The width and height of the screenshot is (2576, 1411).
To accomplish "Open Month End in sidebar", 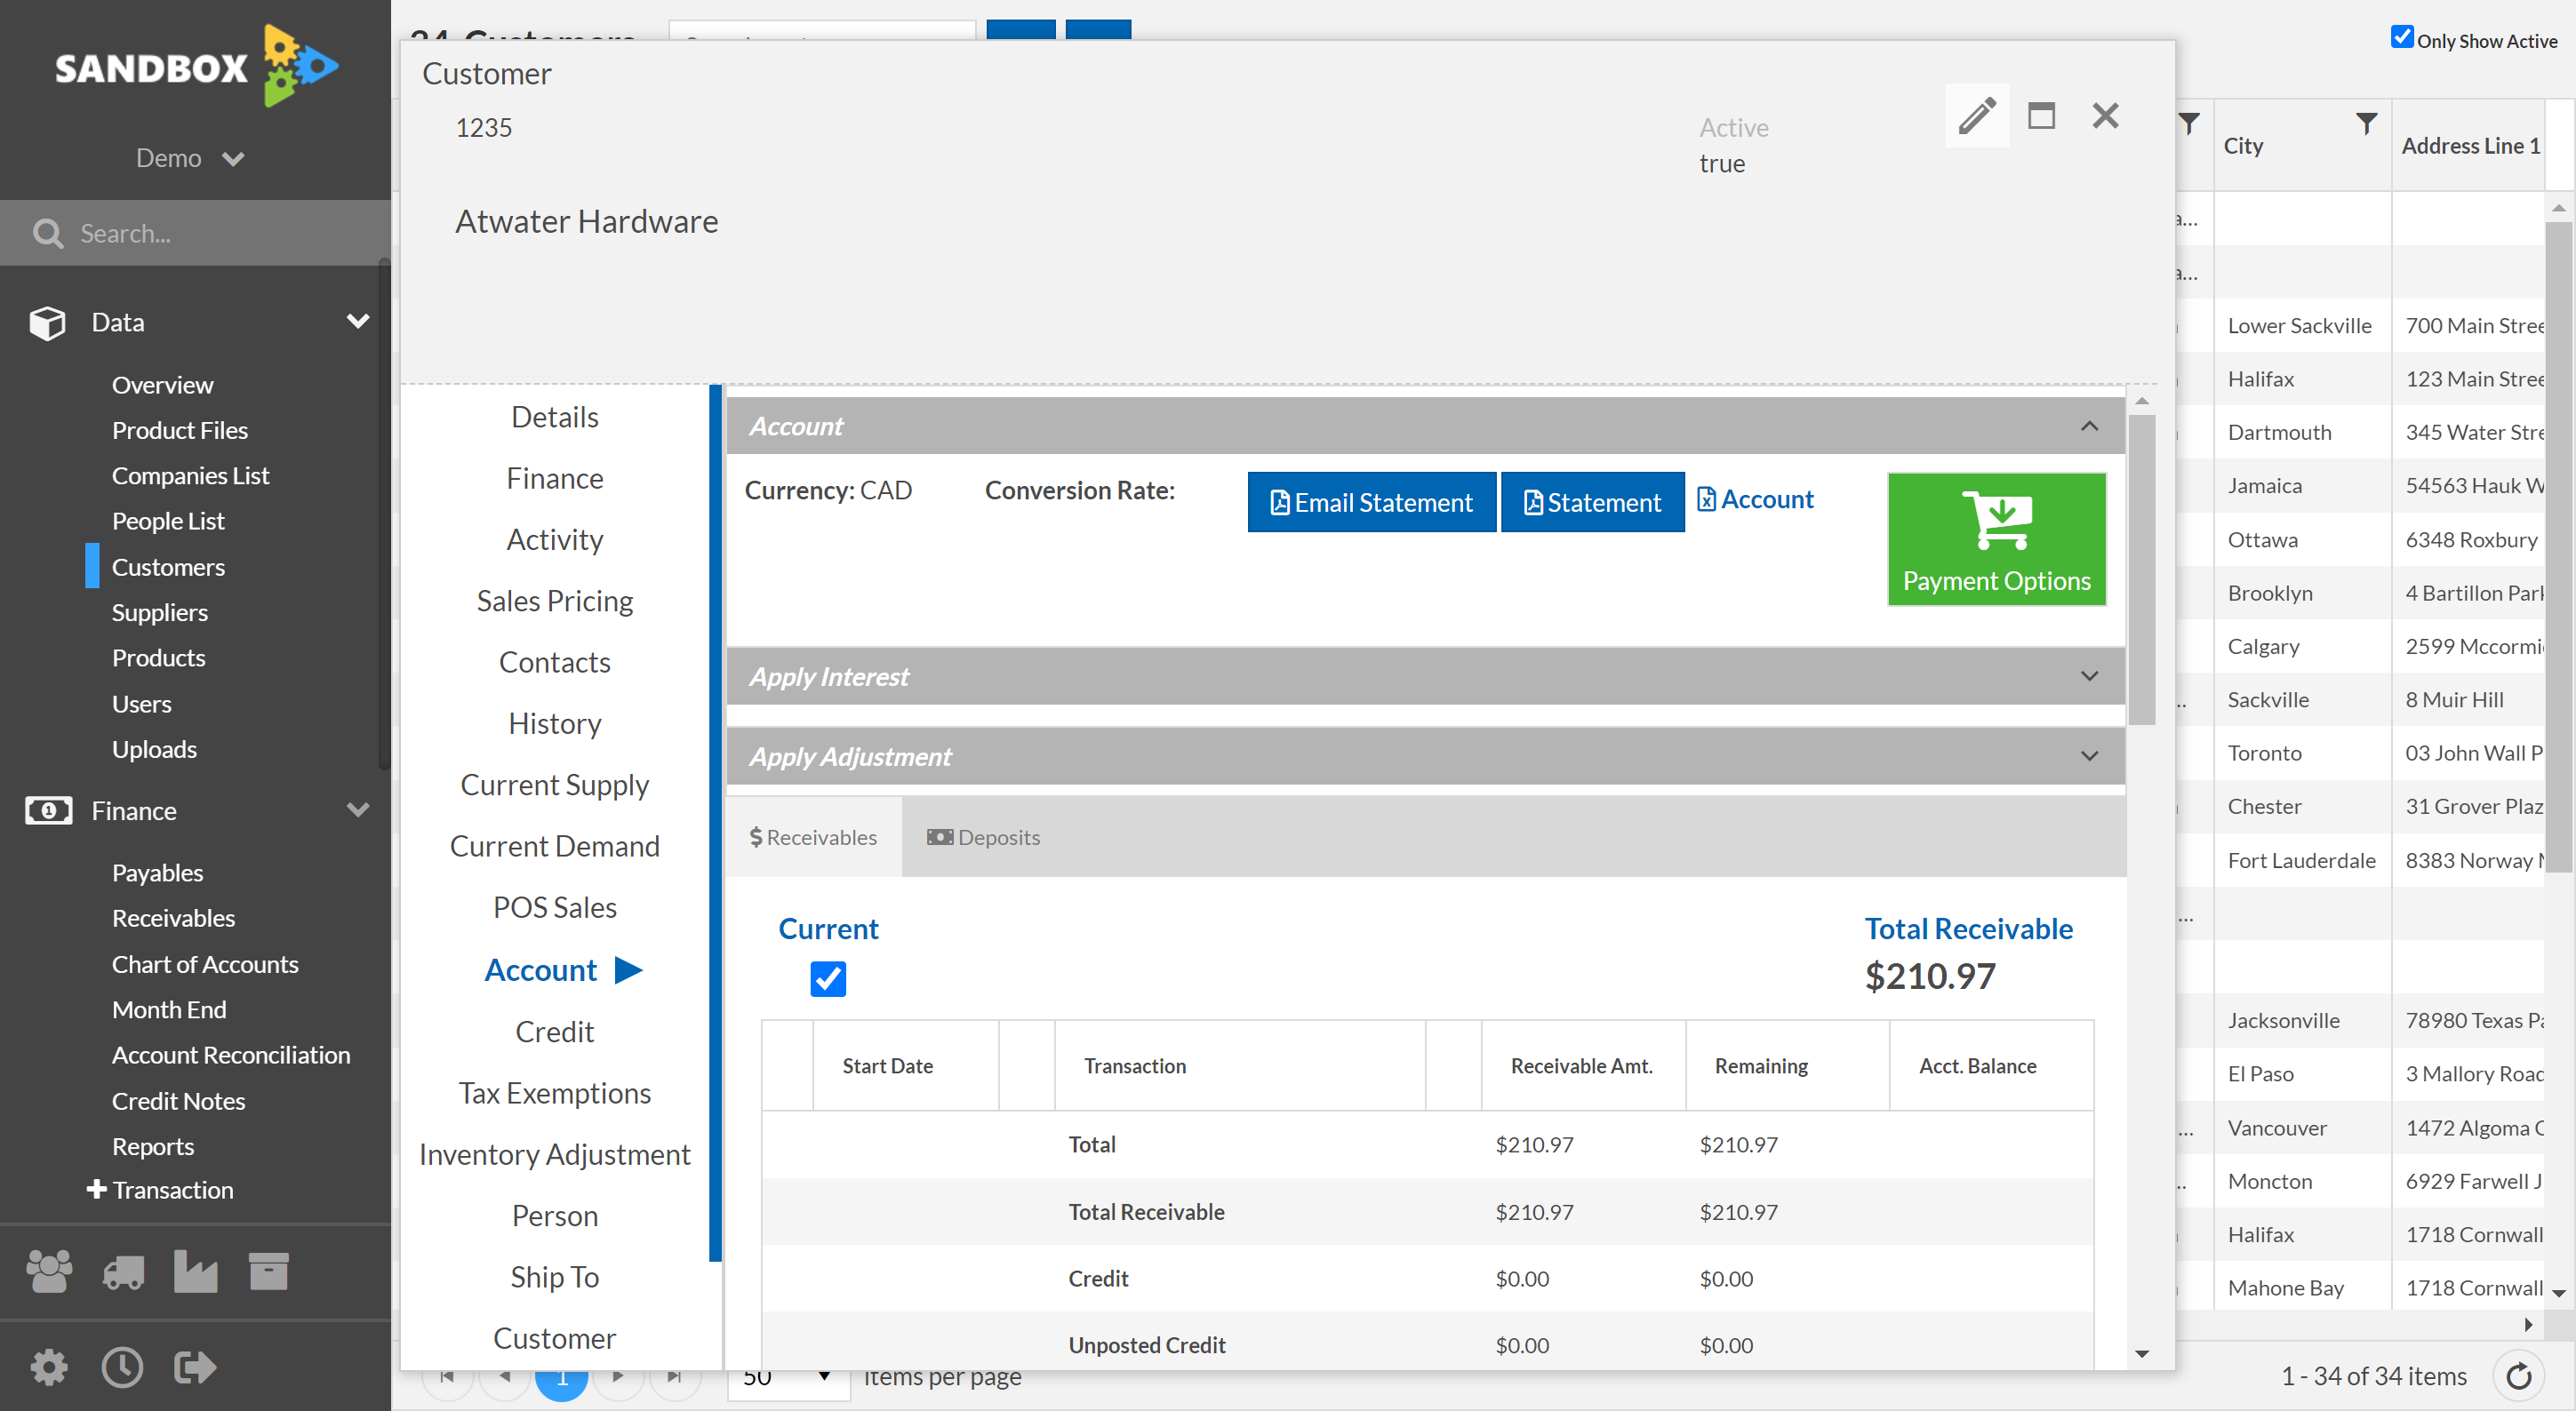I will 169,1010.
